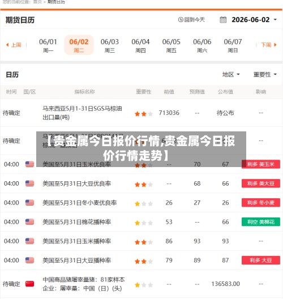
Task: Click the left arrow for 上周
Action: [7, 45]
